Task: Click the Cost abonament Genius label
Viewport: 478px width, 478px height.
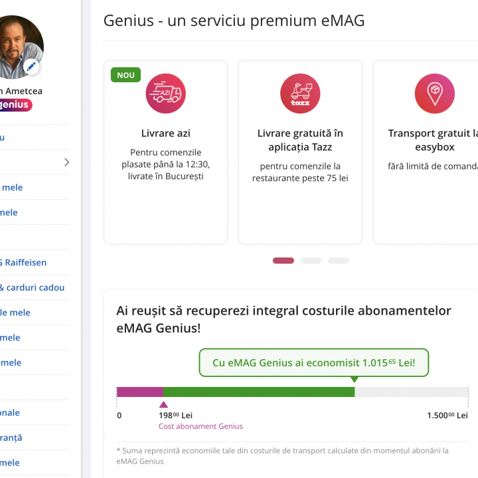Action: pyautogui.click(x=200, y=426)
